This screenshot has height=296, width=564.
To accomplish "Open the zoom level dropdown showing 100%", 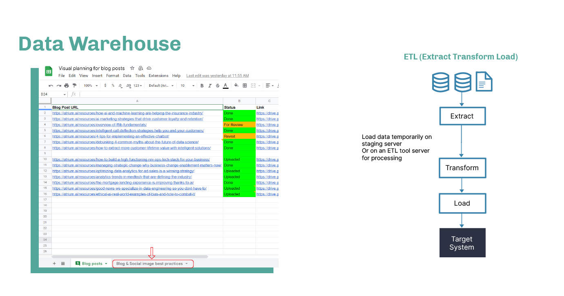I will [91, 86].
